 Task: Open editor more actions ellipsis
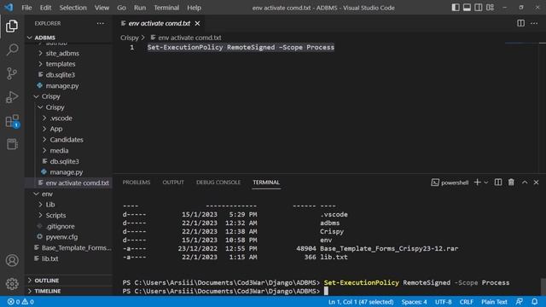click(534, 23)
